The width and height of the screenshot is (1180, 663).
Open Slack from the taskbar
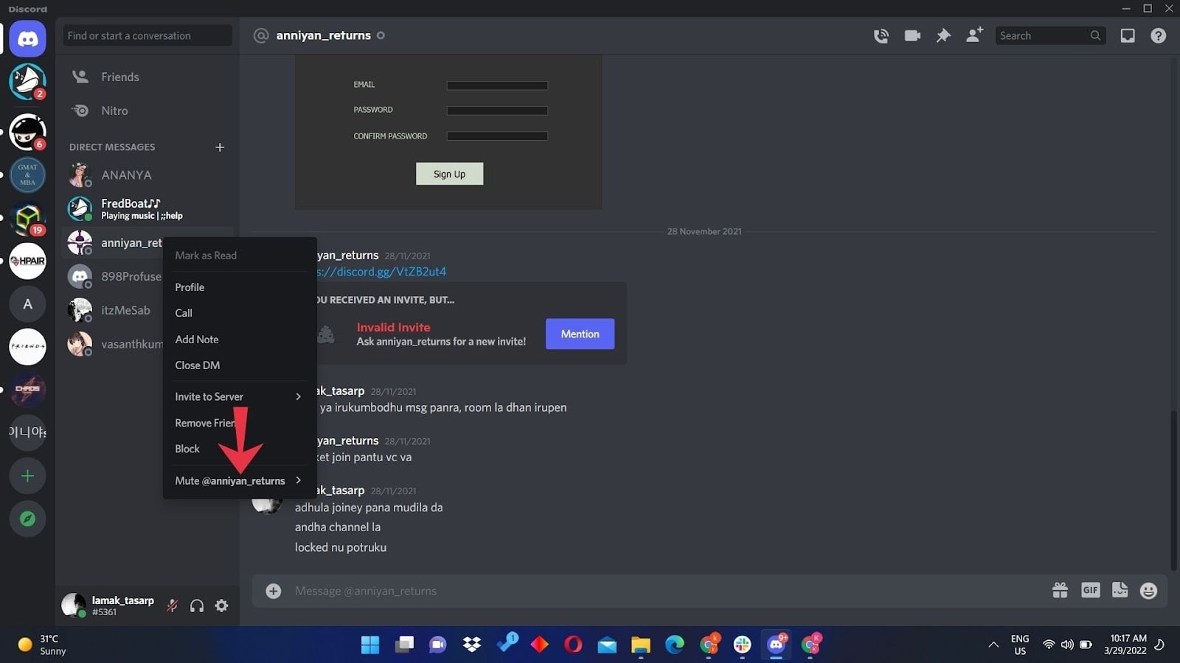point(743,645)
